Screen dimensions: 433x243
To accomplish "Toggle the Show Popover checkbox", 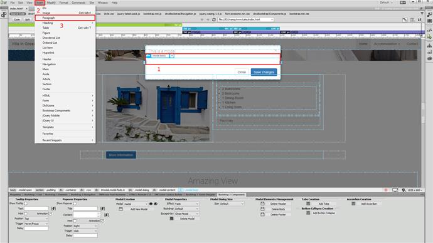I will [x=75, y=204].
